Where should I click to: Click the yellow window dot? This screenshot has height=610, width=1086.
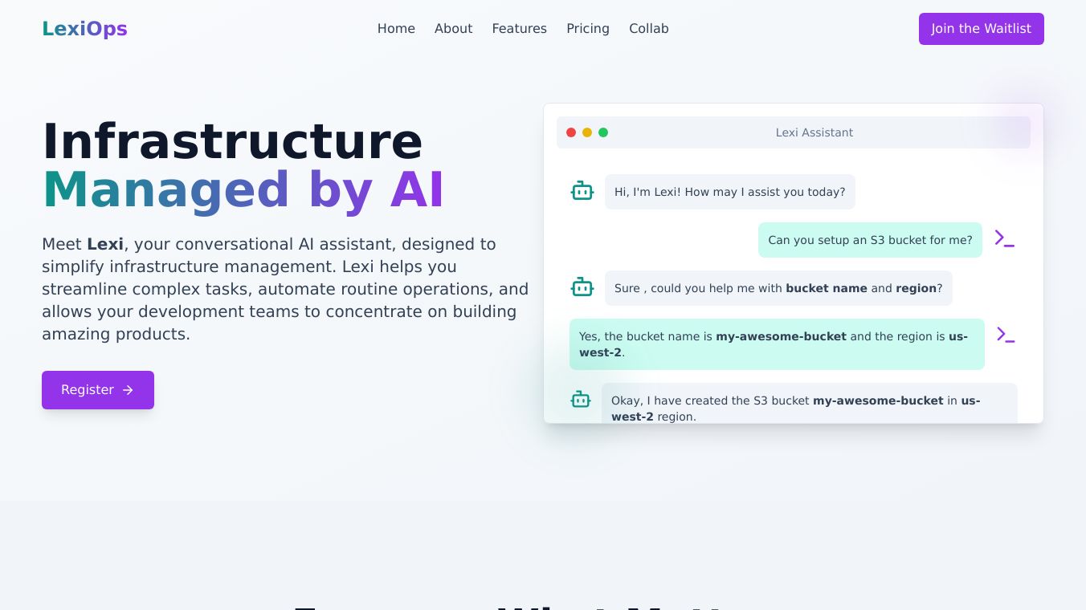pos(587,132)
